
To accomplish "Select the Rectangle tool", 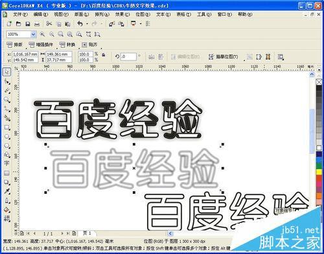I will pos(7,128).
